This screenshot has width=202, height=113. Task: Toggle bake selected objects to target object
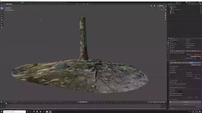(x=170, y=53)
